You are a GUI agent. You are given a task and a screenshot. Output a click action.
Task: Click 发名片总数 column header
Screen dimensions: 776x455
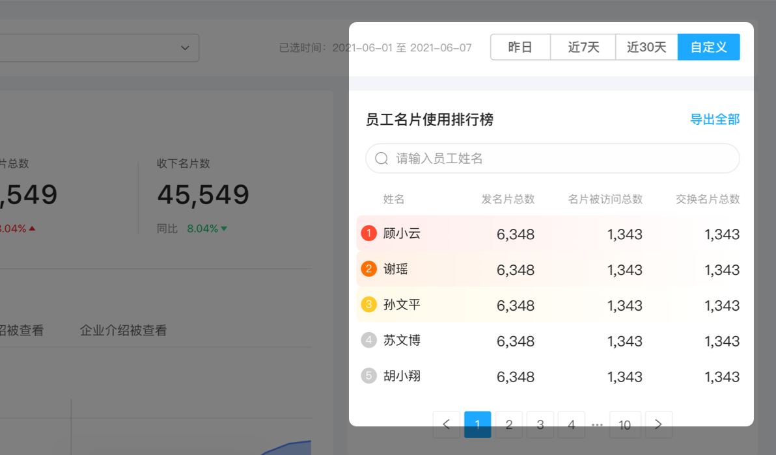click(x=508, y=199)
